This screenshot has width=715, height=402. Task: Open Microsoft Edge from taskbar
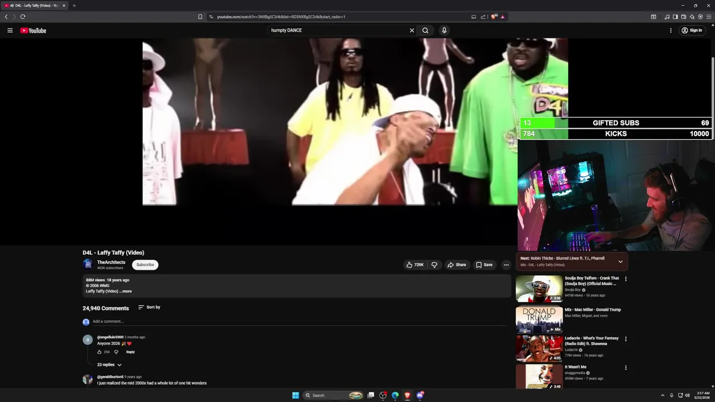click(x=395, y=395)
